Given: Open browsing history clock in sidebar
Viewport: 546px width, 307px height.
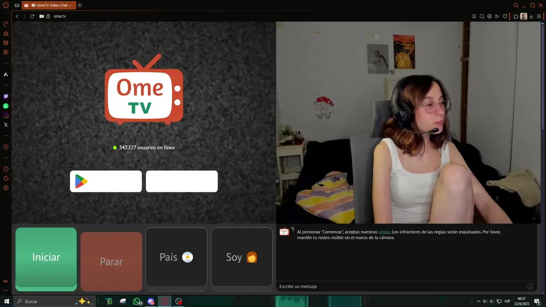Looking at the screenshot, I should click(6, 169).
